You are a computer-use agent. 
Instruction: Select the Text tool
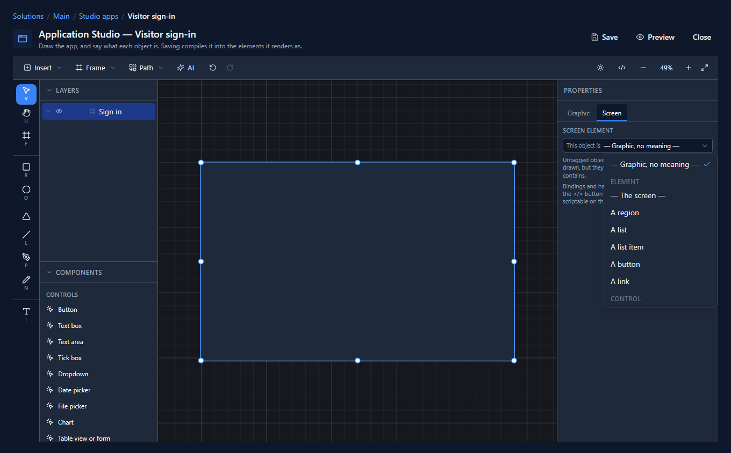[x=26, y=315]
